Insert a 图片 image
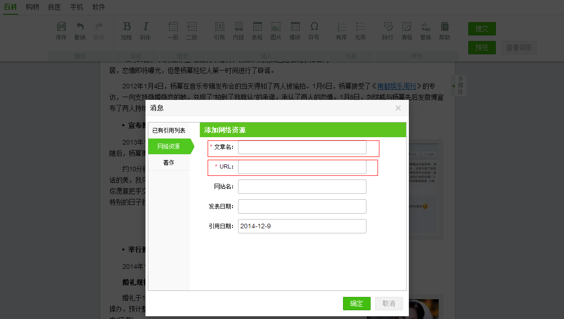 point(276,31)
